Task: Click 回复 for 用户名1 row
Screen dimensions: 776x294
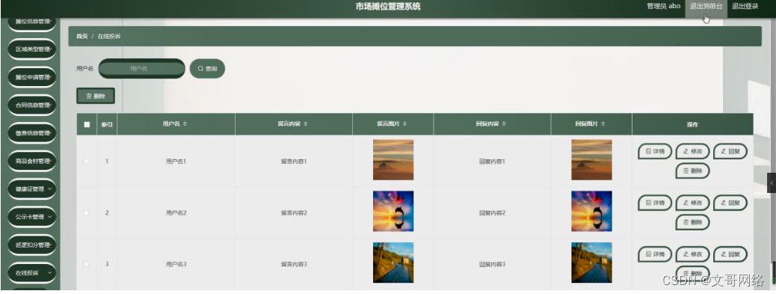Action: tap(730, 151)
